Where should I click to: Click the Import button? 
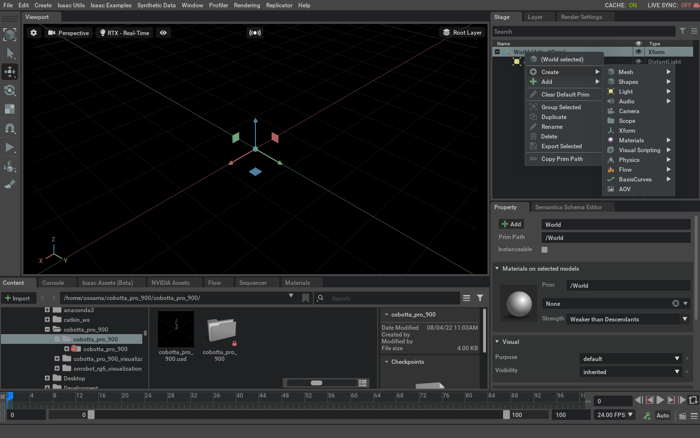tap(18, 298)
